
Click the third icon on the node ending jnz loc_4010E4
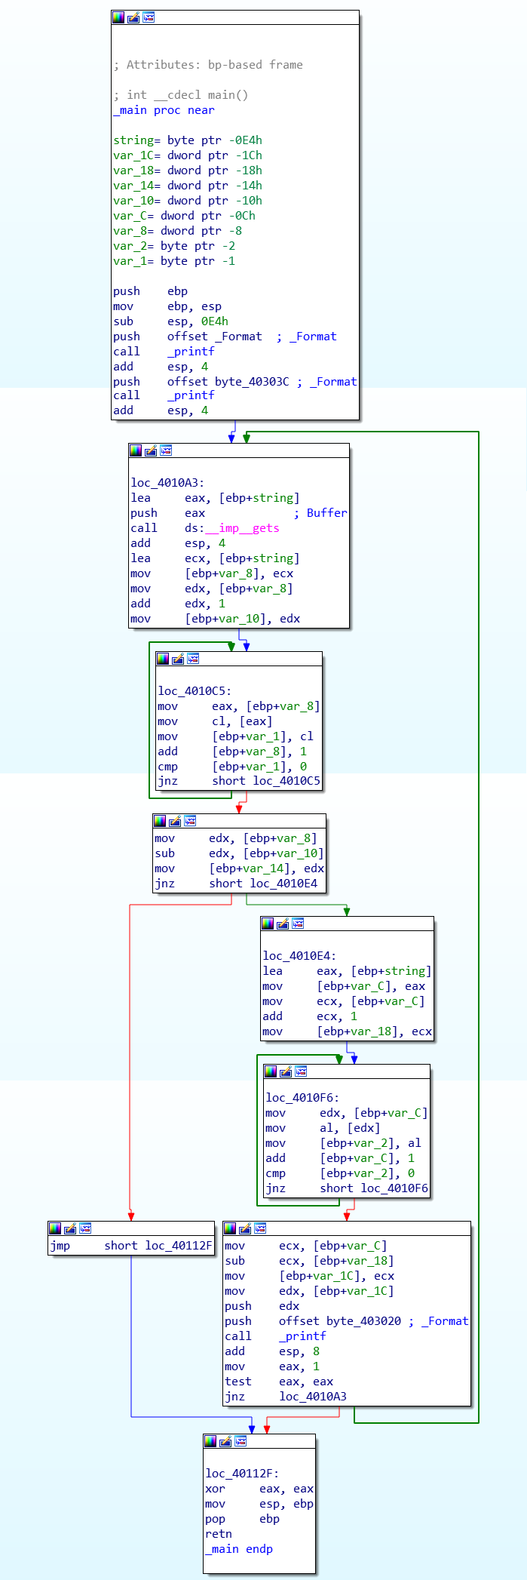coord(190,821)
